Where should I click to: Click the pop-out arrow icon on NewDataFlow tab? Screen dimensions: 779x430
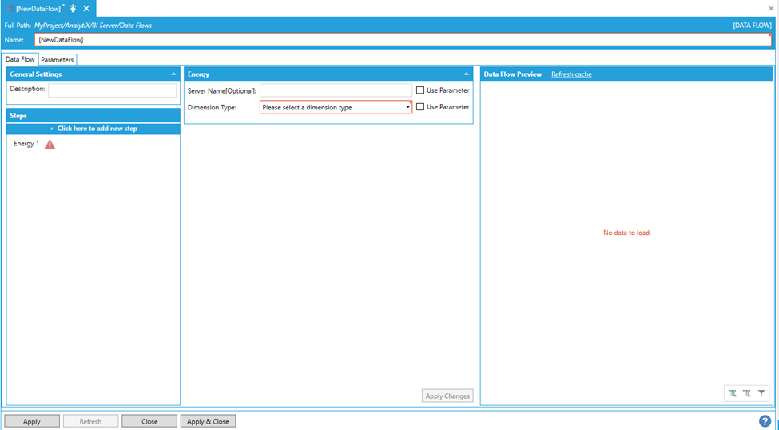pos(73,8)
